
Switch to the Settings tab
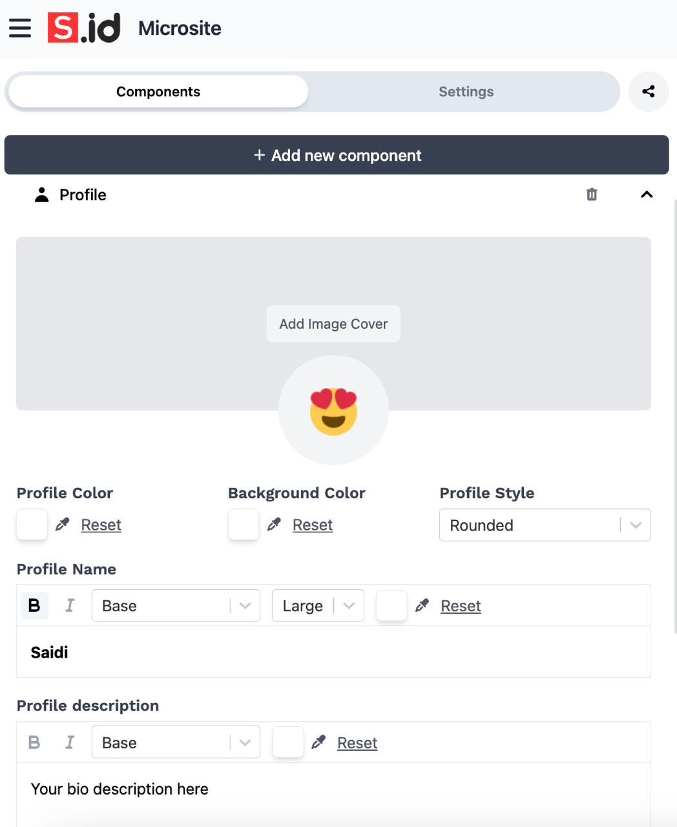pos(466,92)
